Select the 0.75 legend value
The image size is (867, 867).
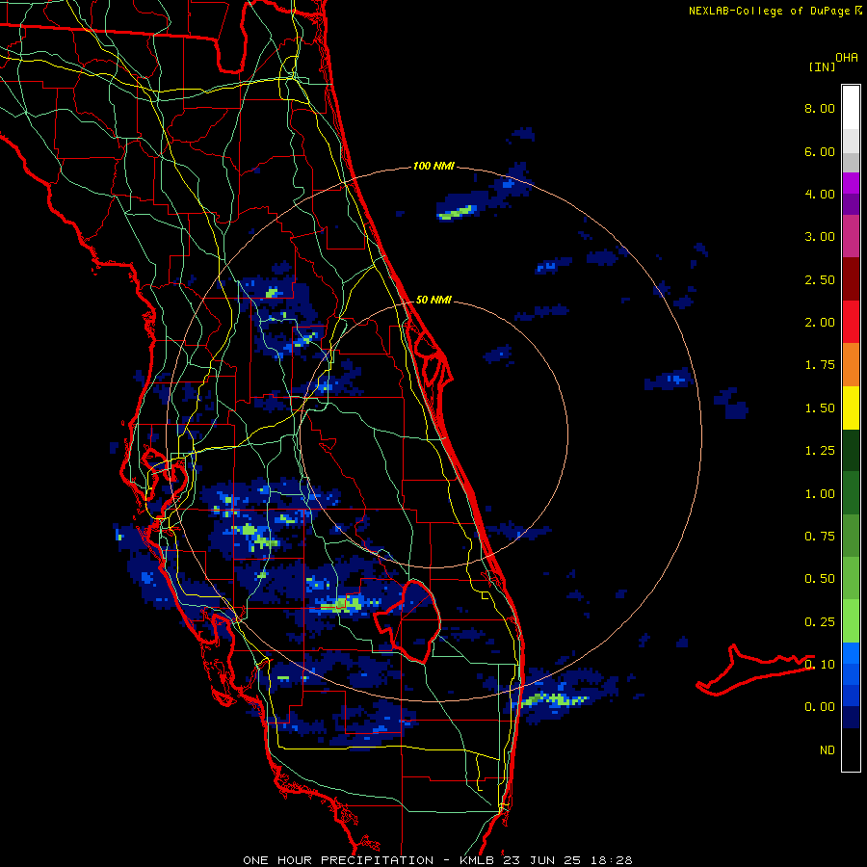[x=820, y=537]
